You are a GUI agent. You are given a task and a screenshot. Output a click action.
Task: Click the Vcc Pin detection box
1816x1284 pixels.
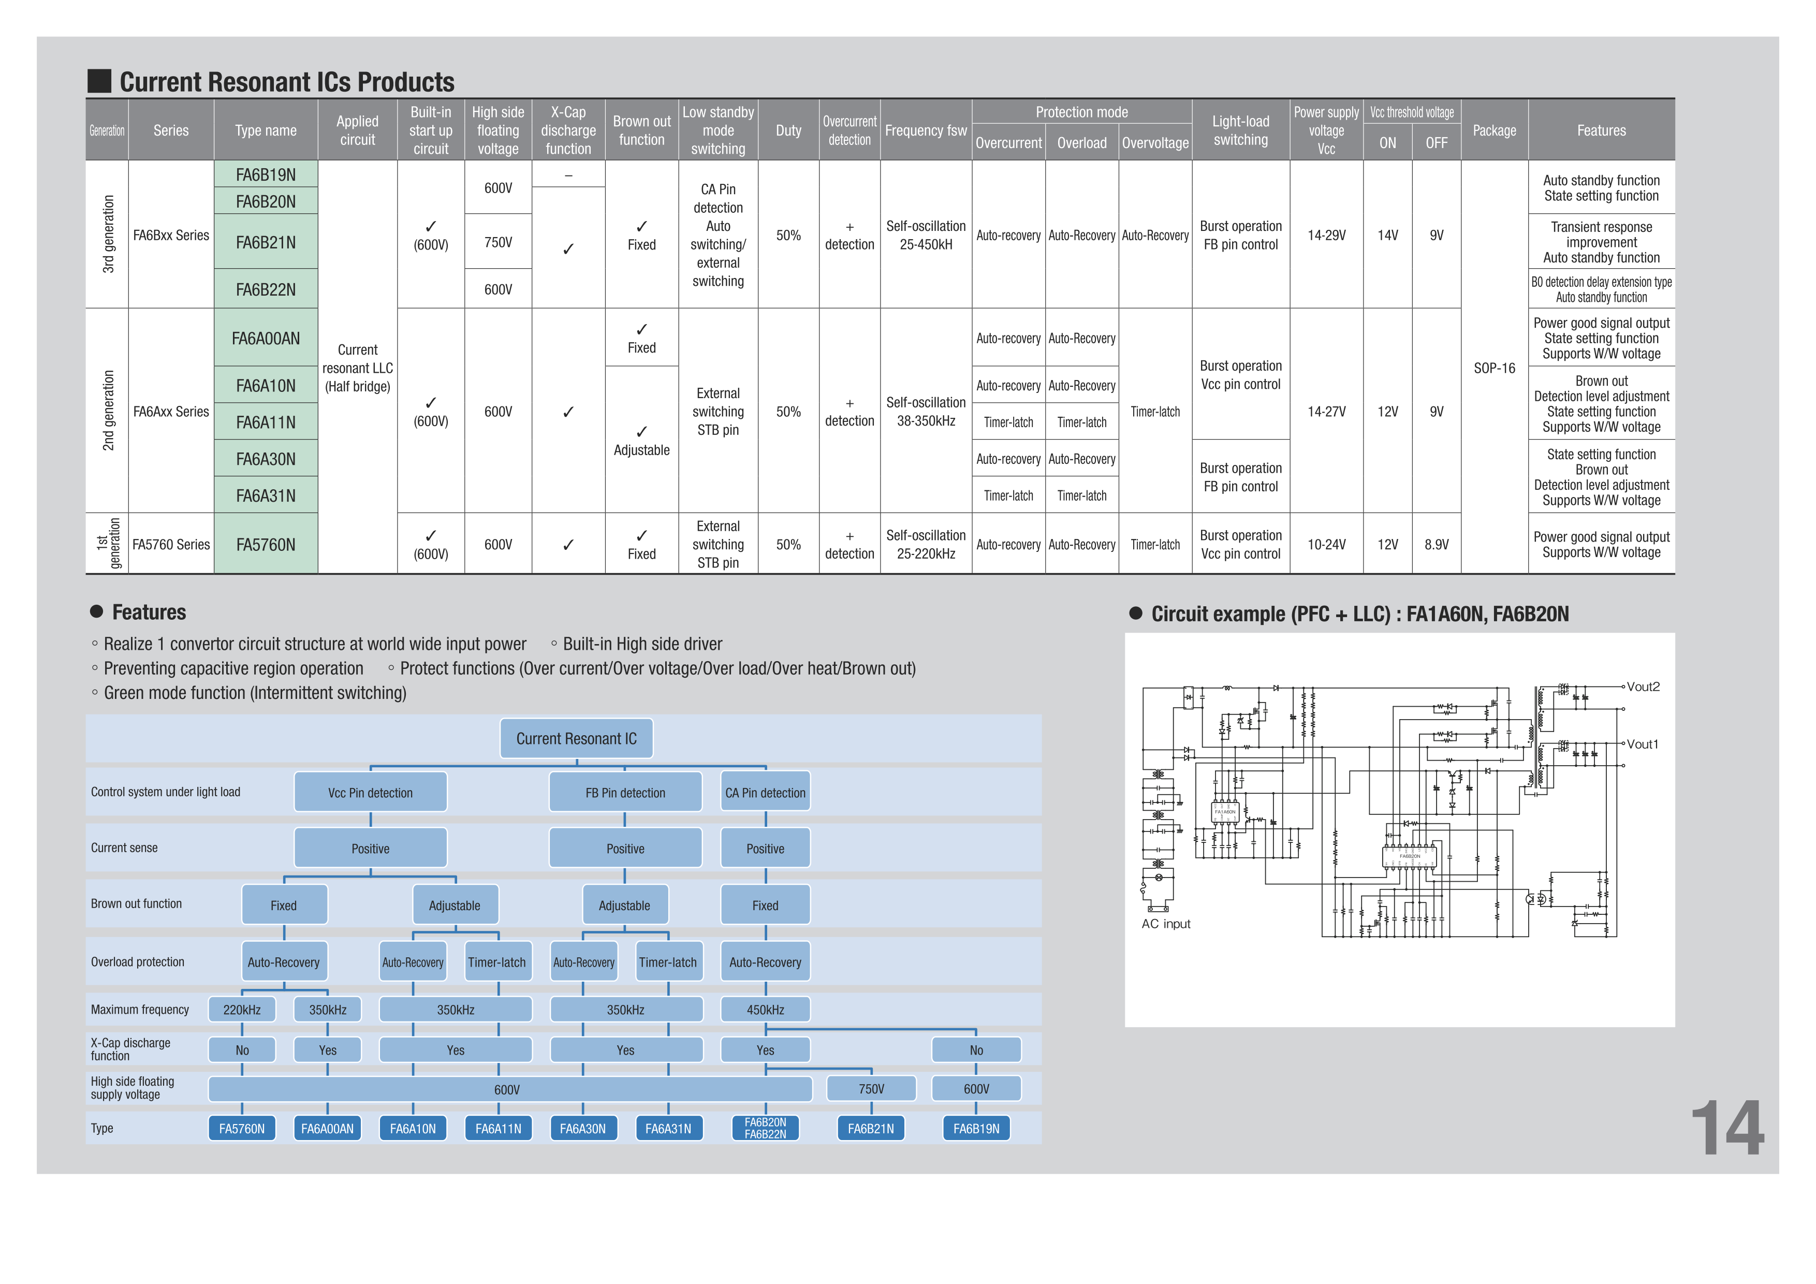pyautogui.click(x=370, y=792)
